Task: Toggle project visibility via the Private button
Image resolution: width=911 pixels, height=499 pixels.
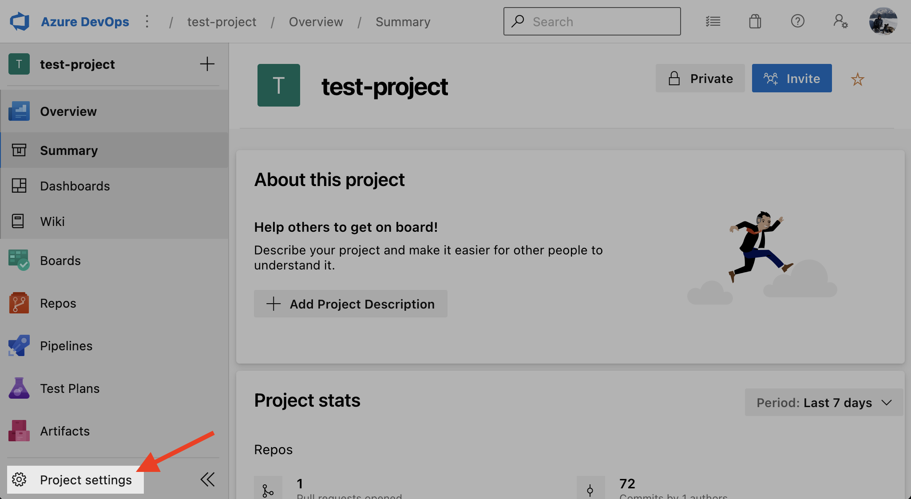Action: coord(700,78)
